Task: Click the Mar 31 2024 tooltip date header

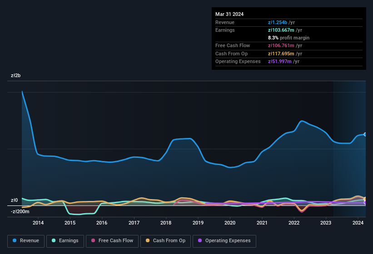Action: tap(229, 14)
